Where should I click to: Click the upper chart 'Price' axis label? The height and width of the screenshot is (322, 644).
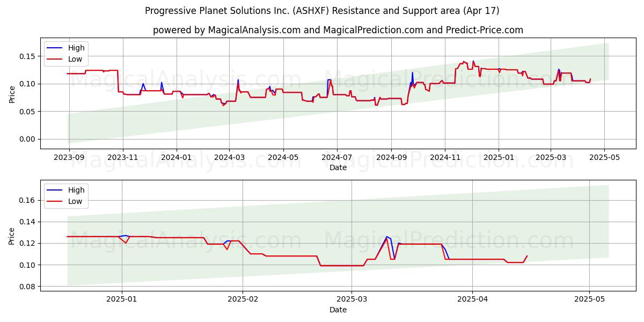coord(12,93)
